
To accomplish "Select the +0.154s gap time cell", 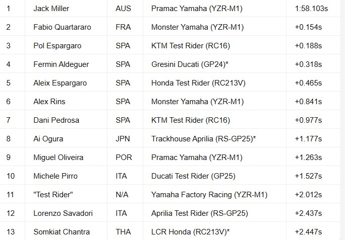I will point(308,27).
